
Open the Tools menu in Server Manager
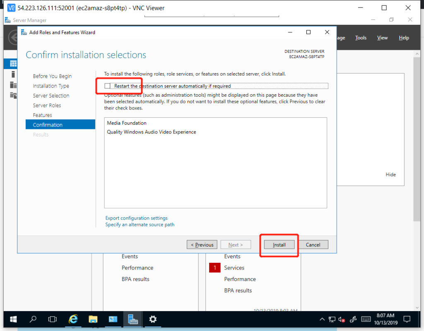361,38
